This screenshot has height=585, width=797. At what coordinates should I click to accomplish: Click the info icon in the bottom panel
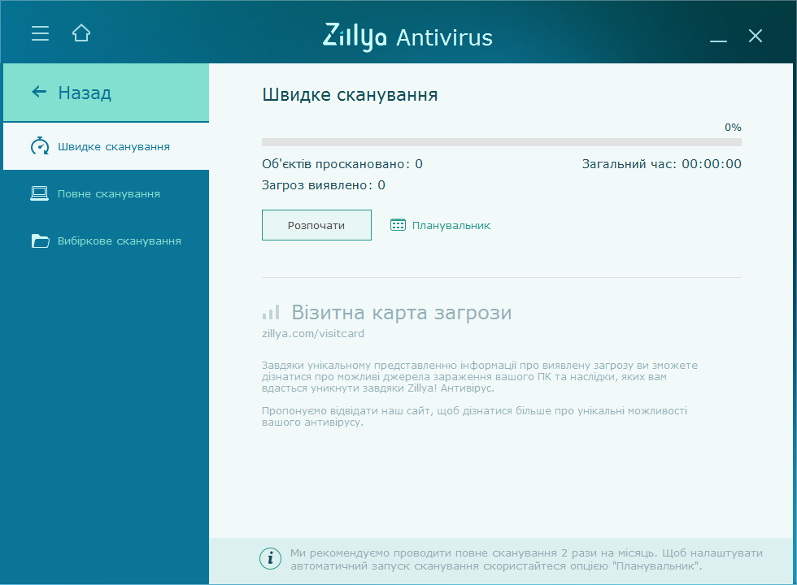(x=270, y=558)
